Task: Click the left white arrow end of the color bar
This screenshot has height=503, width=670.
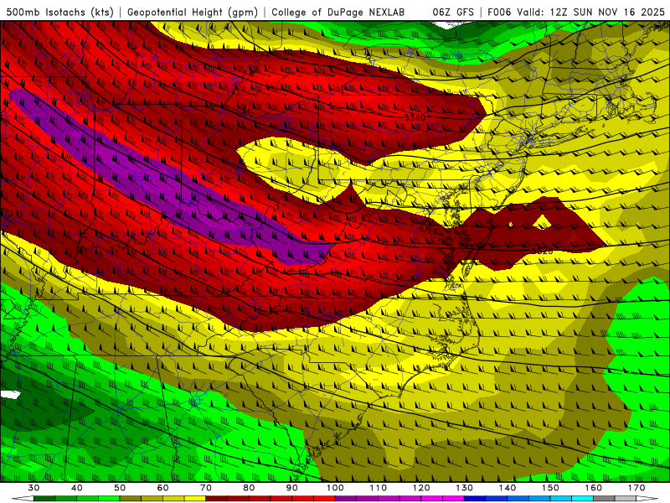Action: coord(23,499)
